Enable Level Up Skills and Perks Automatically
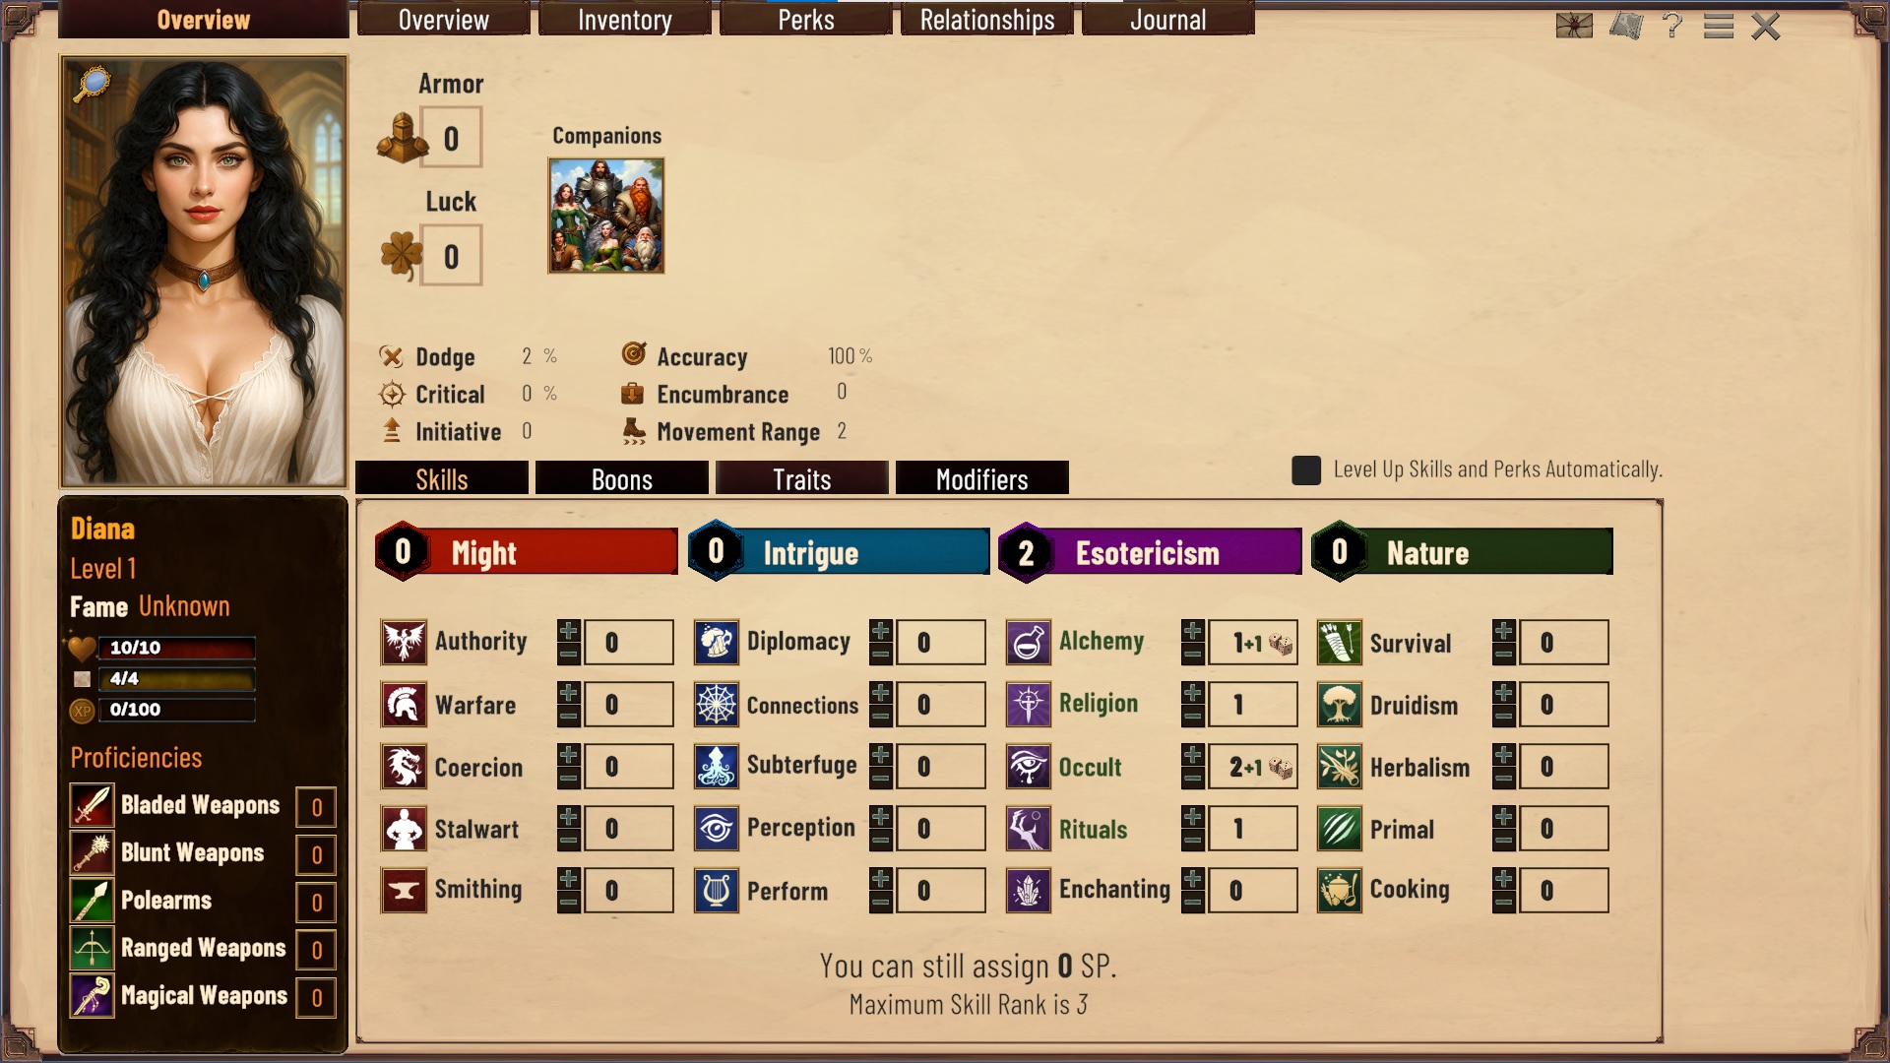Viewport: 1890px width, 1063px height. click(1306, 470)
